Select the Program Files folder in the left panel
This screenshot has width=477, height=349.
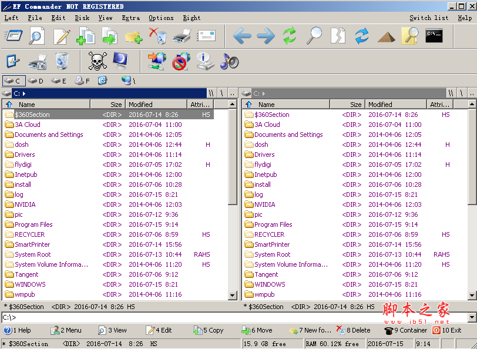pyautogui.click(x=33, y=224)
